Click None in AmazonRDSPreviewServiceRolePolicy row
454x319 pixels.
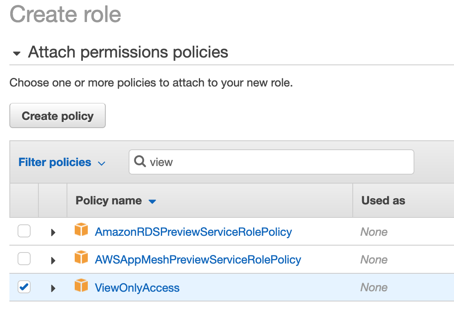pyautogui.click(x=374, y=232)
